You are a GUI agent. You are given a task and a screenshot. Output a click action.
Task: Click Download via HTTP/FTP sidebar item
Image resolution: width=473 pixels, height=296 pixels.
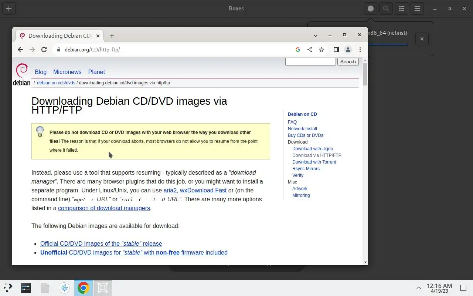click(x=317, y=155)
